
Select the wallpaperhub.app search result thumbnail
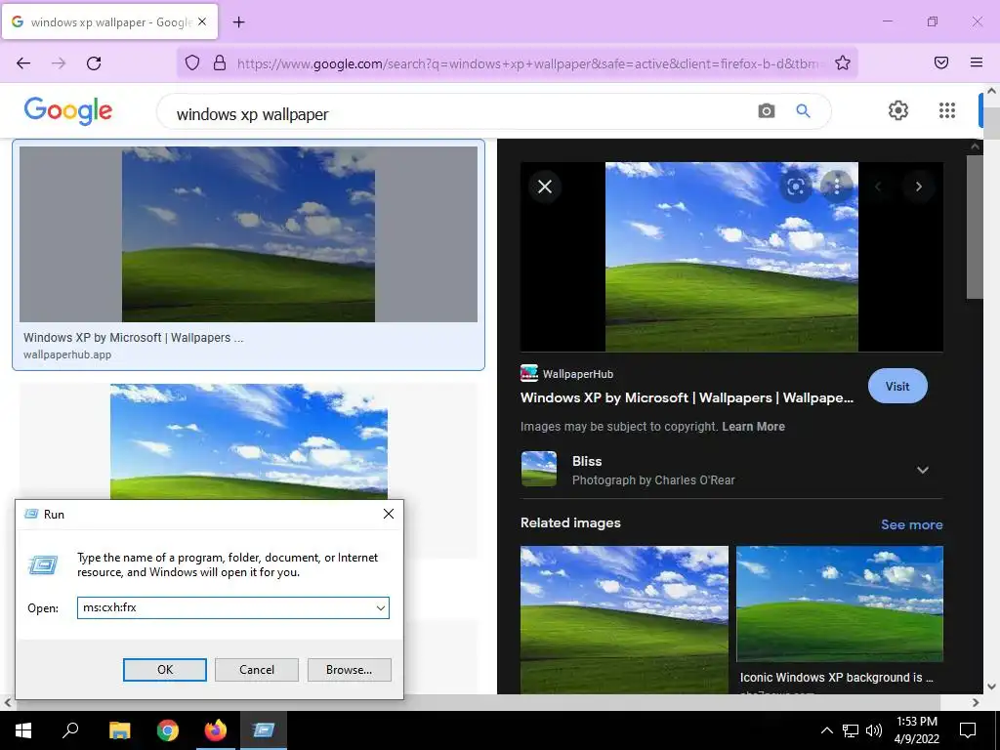click(x=248, y=234)
